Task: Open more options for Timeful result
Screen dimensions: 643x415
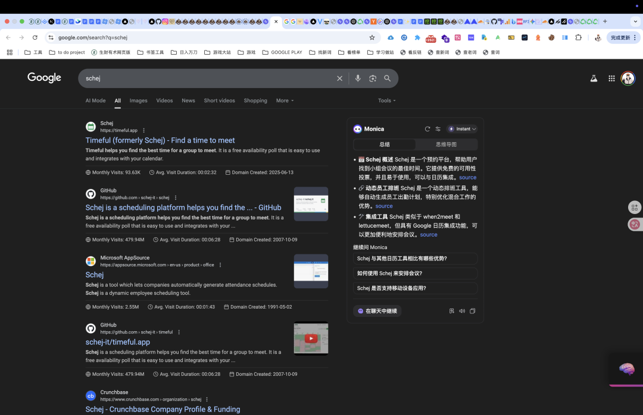Action: click(x=143, y=130)
